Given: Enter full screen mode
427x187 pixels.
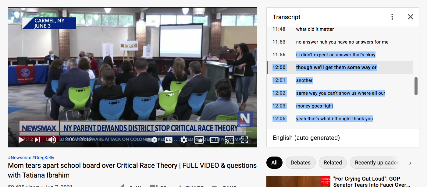Looking at the screenshot, I should pos(245,140).
